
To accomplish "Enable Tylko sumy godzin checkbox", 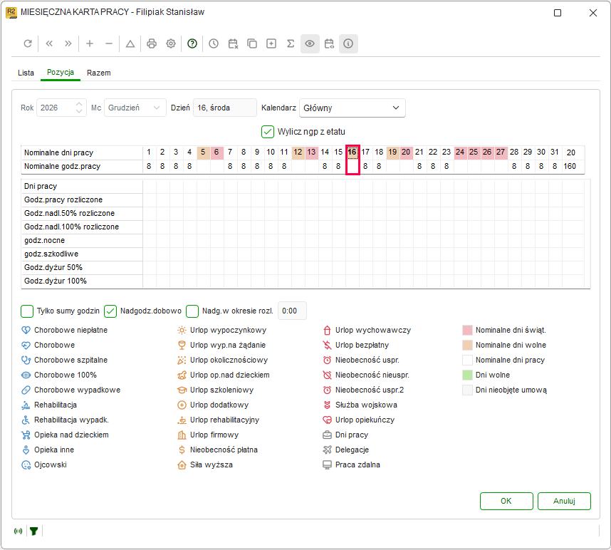I will pos(27,311).
